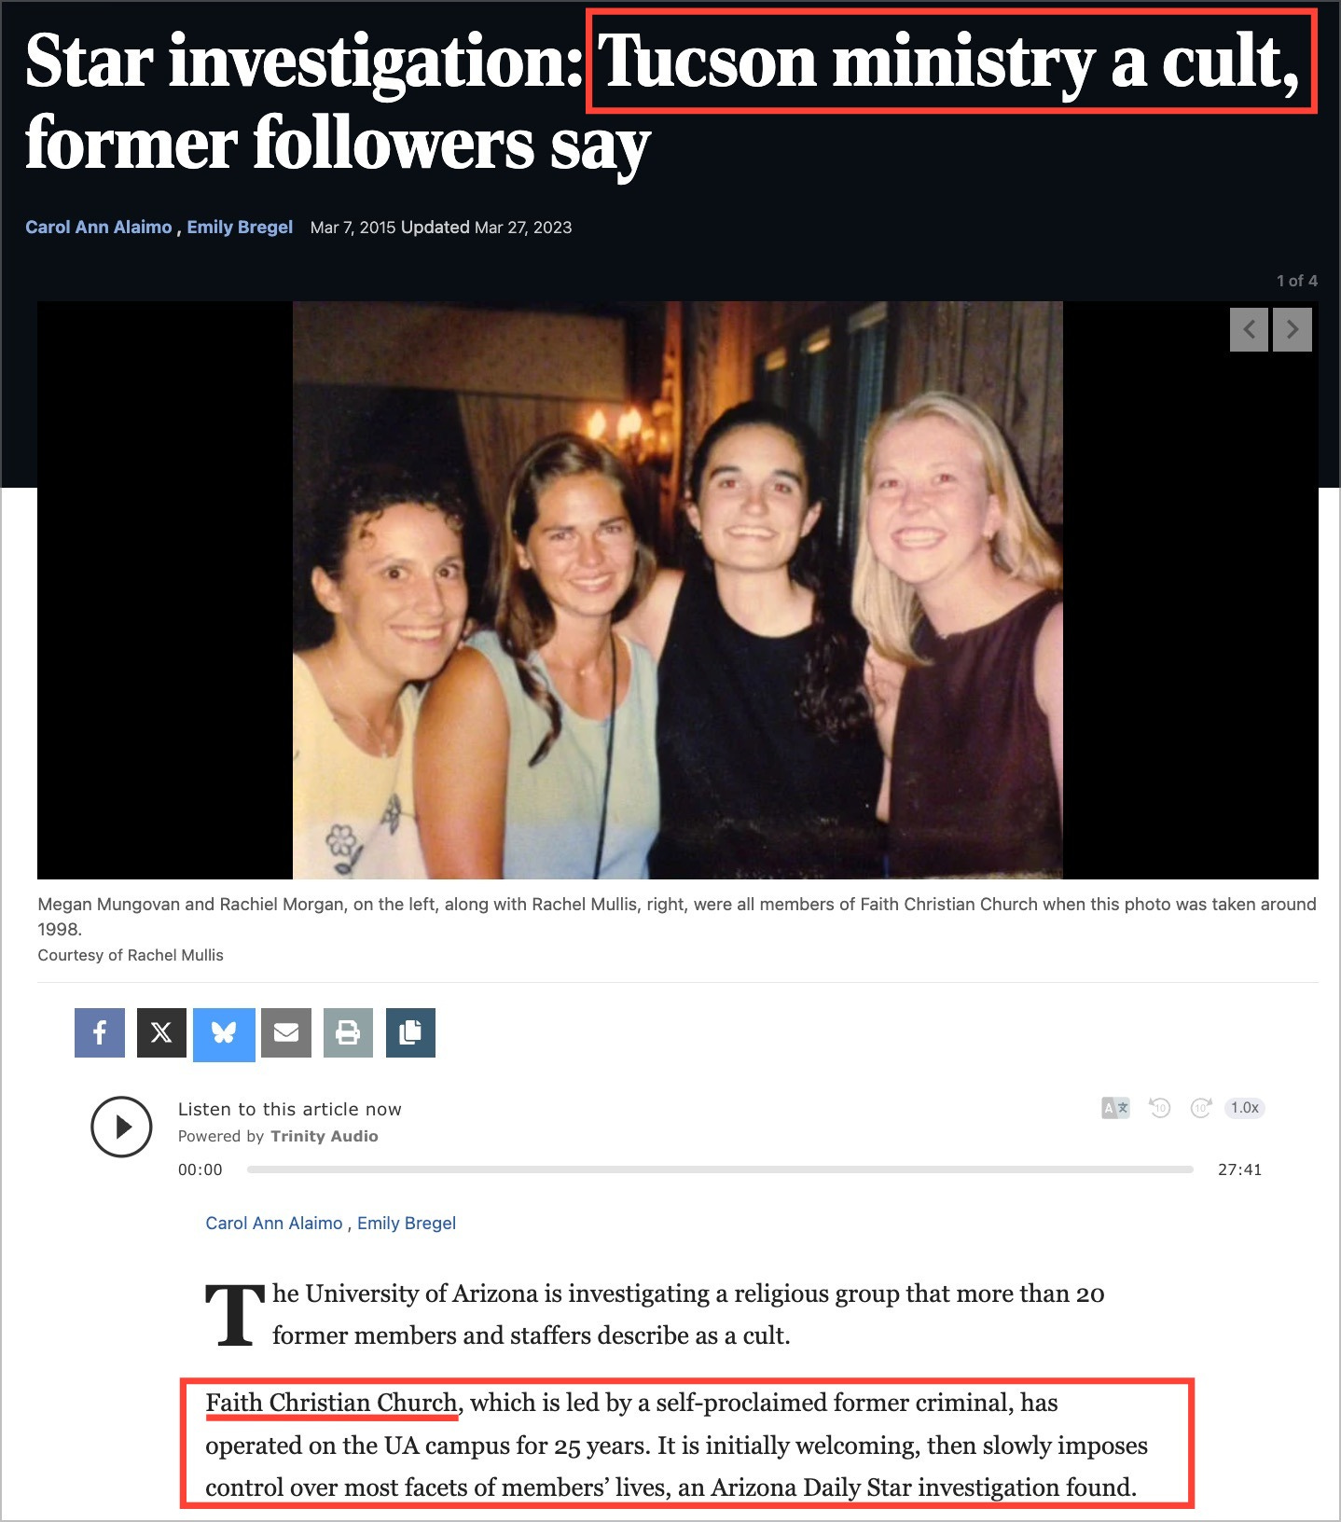Skip audio forward 10 seconds
1341x1522 pixels.
(x=1200, y=1108)
